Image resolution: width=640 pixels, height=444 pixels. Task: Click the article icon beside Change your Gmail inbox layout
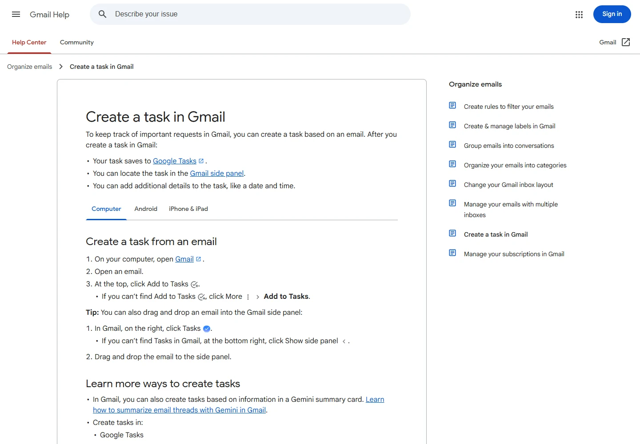452,184
